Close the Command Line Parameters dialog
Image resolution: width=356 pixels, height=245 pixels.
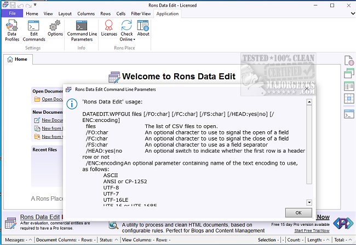coord(307,88)
